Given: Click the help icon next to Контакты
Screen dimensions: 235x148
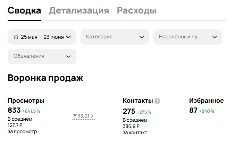Looking at the screenshot, I should pyautogui.click(x=157, y=101).
